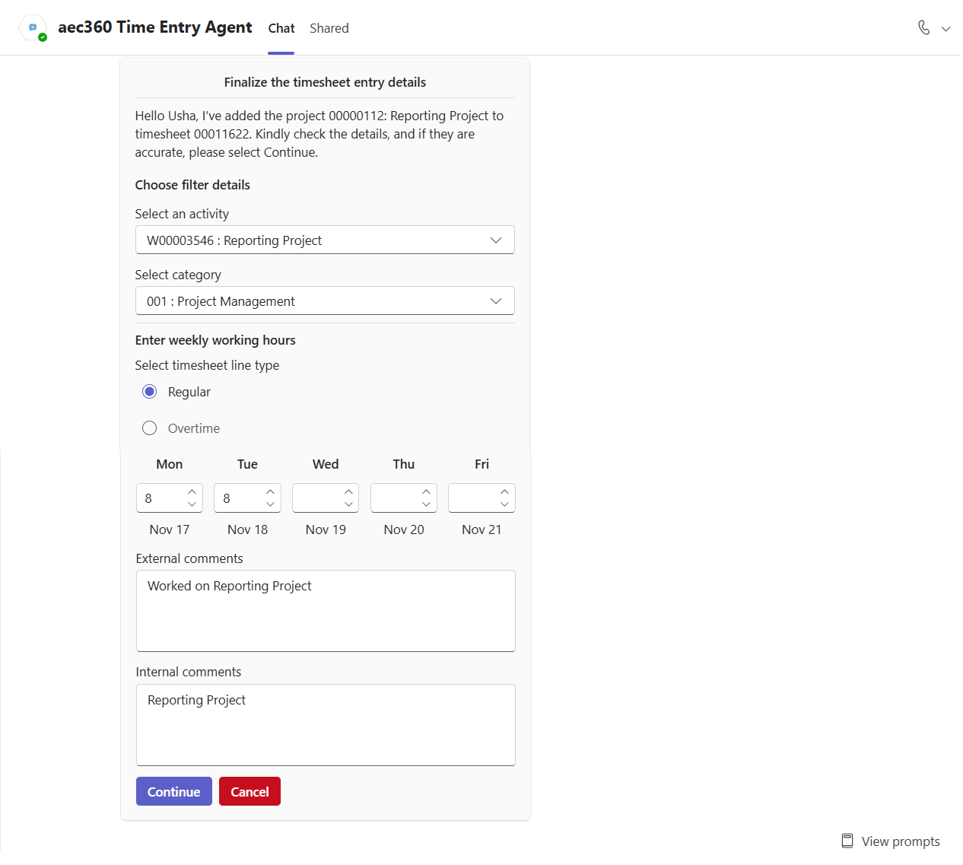Select the Regular timesheet line type

coord(150,392)
